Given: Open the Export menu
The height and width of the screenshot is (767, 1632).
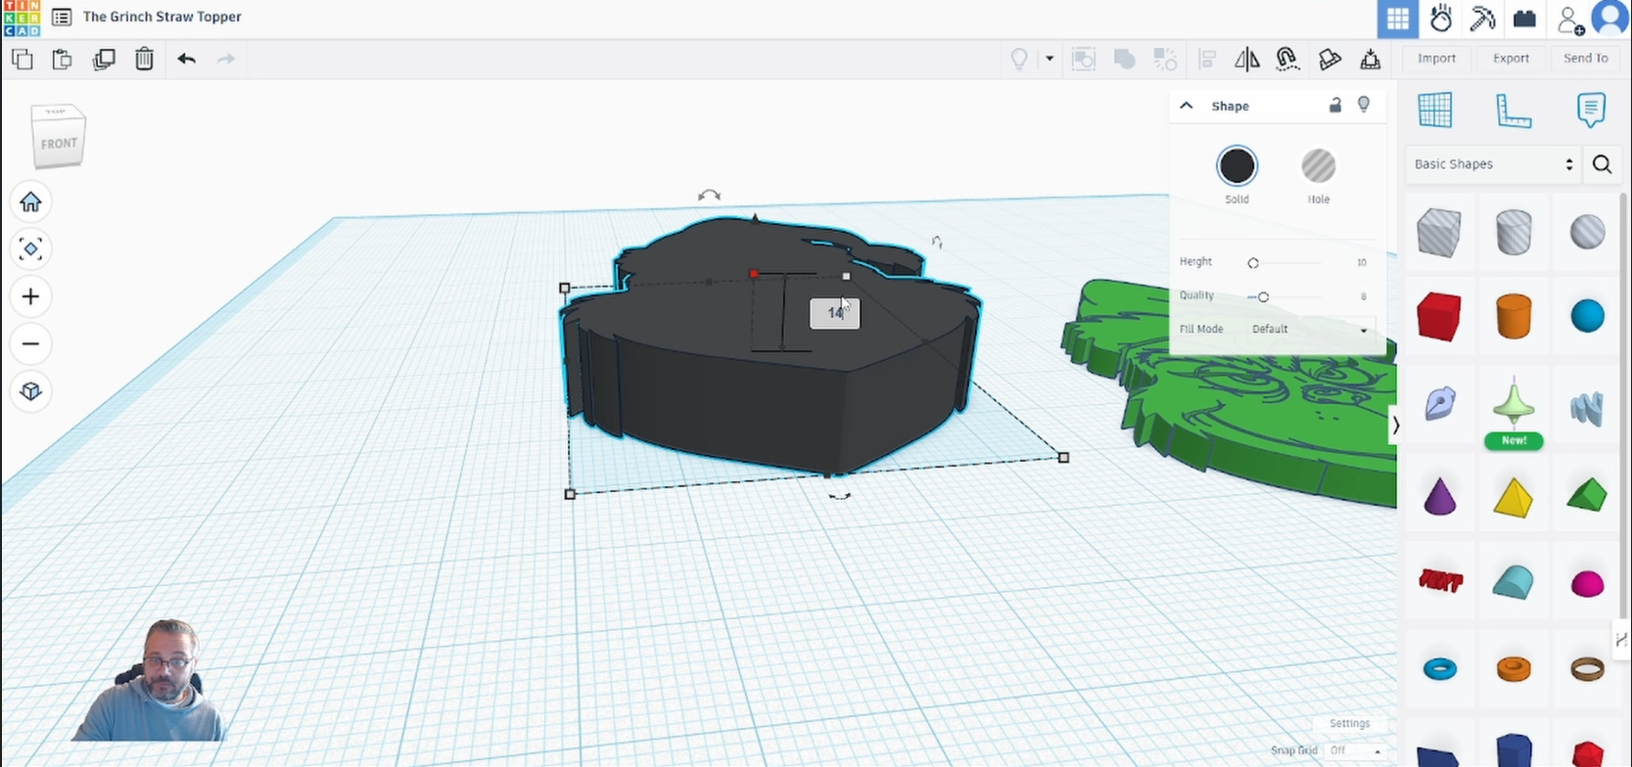Looking at the screenshot, I should point(1511,59).
